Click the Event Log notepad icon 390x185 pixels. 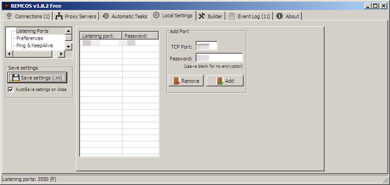232,16
